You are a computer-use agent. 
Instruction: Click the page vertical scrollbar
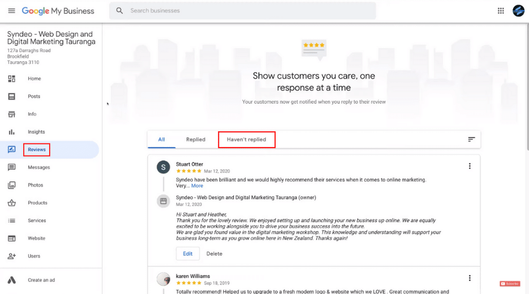click(x=527, y=87)
